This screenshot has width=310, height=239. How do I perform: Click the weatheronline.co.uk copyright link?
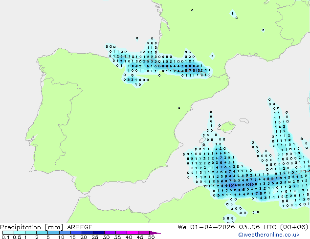[269, 235]
